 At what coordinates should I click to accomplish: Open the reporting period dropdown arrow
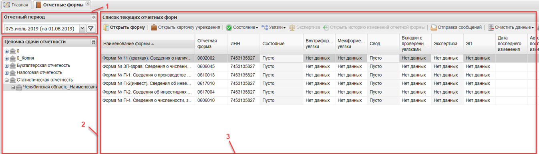click(x=82, y=28)
